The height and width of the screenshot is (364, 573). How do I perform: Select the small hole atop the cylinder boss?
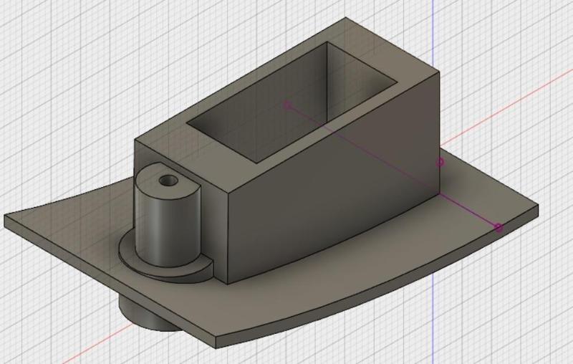pos(168,180)
